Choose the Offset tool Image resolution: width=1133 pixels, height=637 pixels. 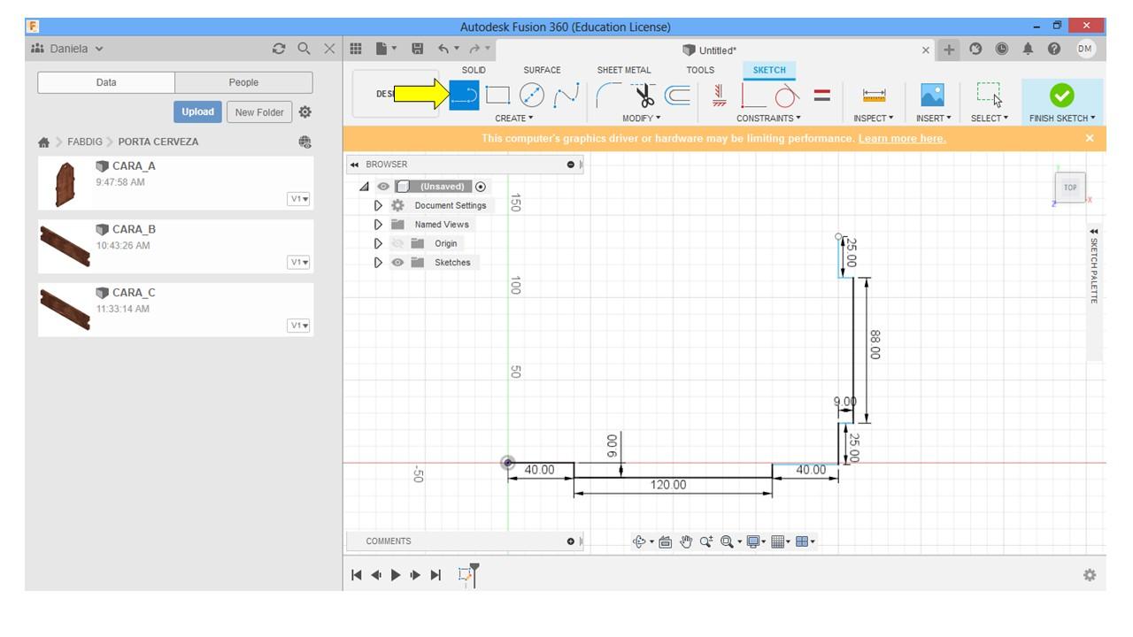click(x=677, y=95)
